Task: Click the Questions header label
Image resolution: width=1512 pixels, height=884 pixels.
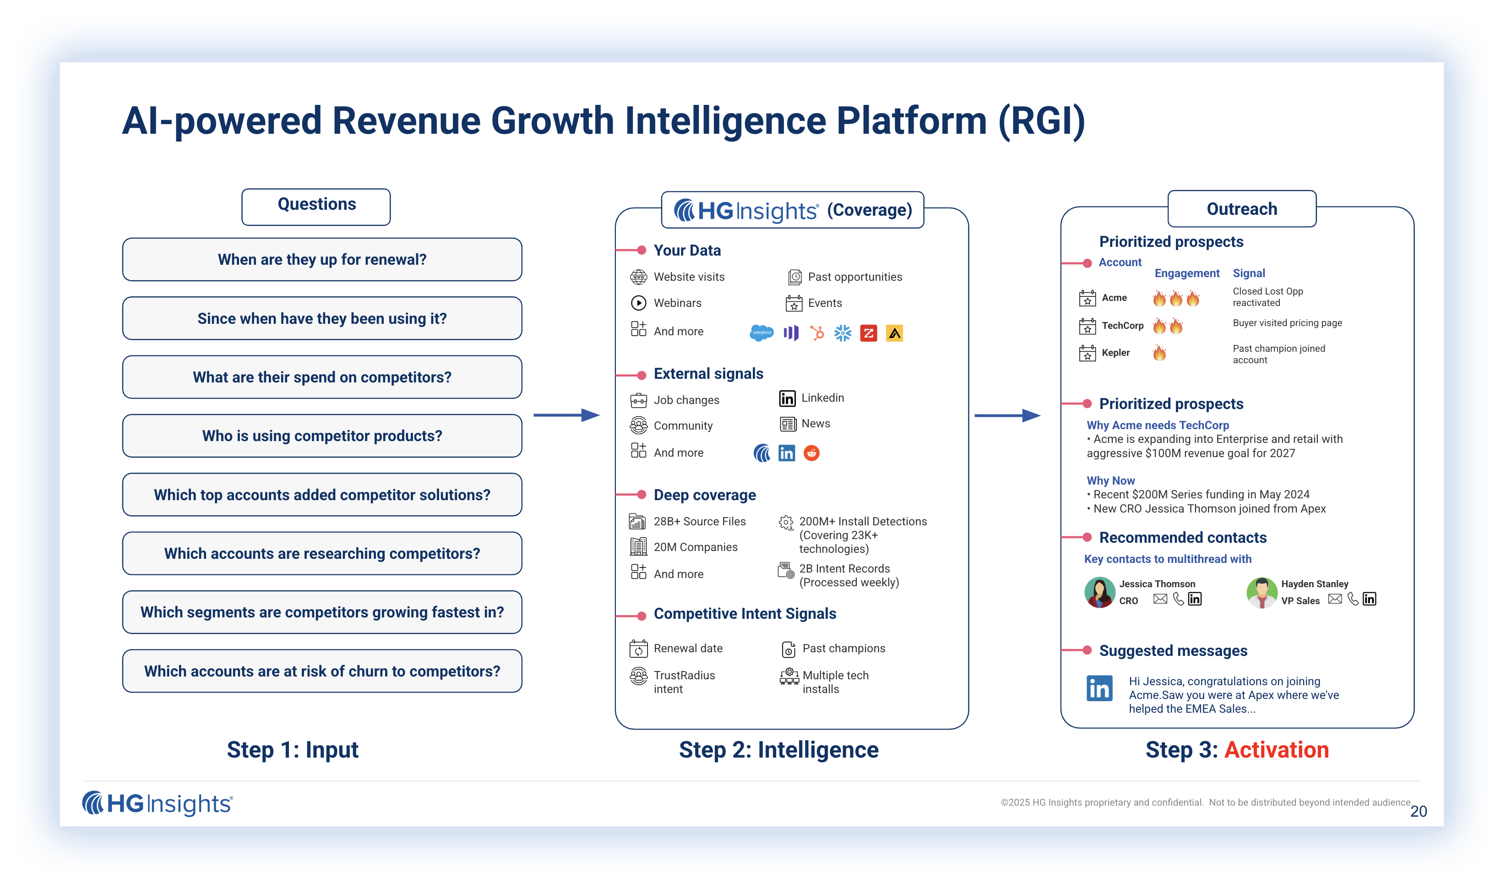Action: [316, 206]
